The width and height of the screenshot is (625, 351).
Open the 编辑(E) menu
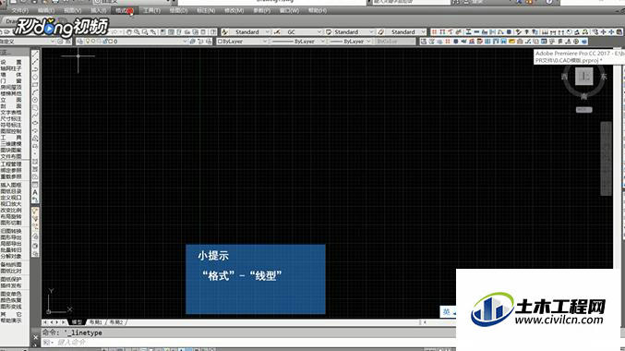46,10
